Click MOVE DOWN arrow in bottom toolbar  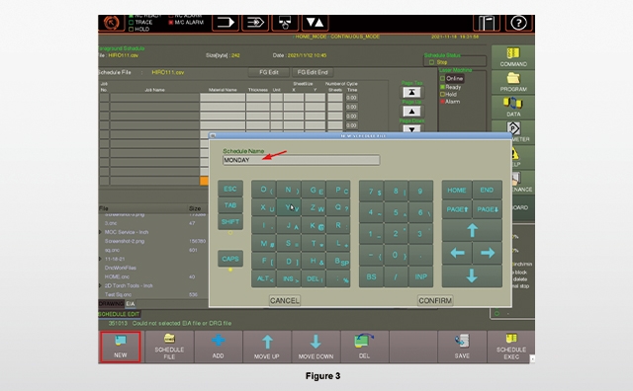pos(316,348)
